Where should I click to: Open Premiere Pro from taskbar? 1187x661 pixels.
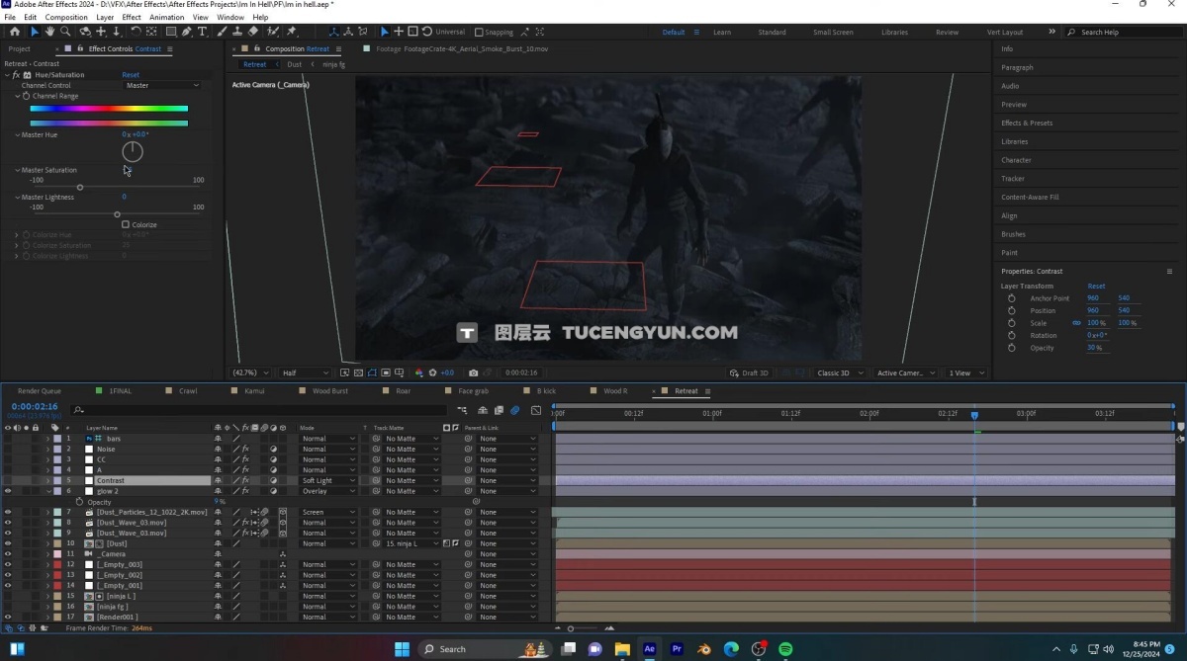pyautogui.click(x=678, y=649)
